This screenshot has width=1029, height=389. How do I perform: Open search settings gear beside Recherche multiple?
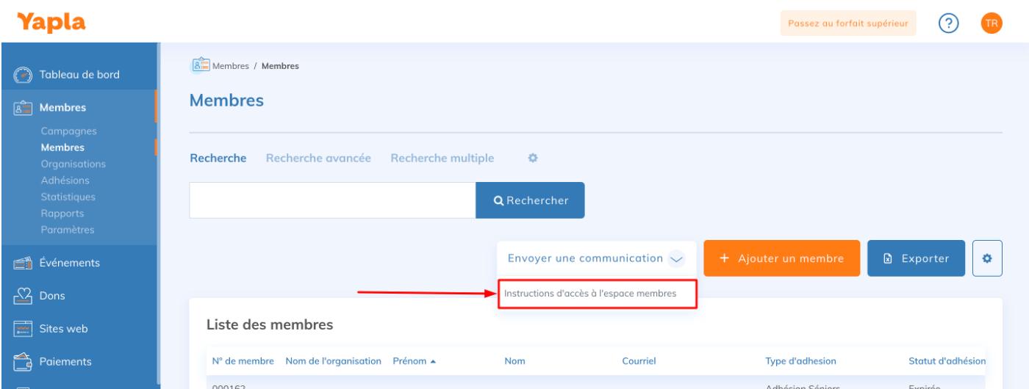coord(533,158)
